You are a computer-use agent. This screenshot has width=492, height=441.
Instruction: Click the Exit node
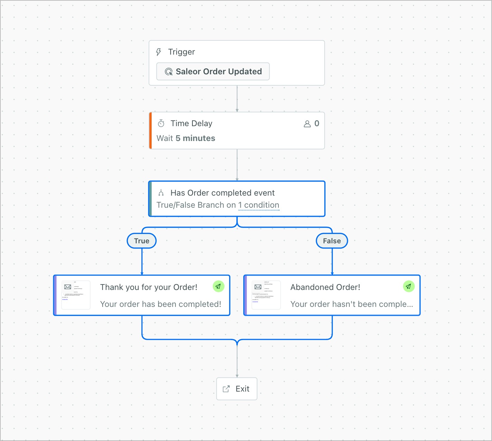[237, 389]
